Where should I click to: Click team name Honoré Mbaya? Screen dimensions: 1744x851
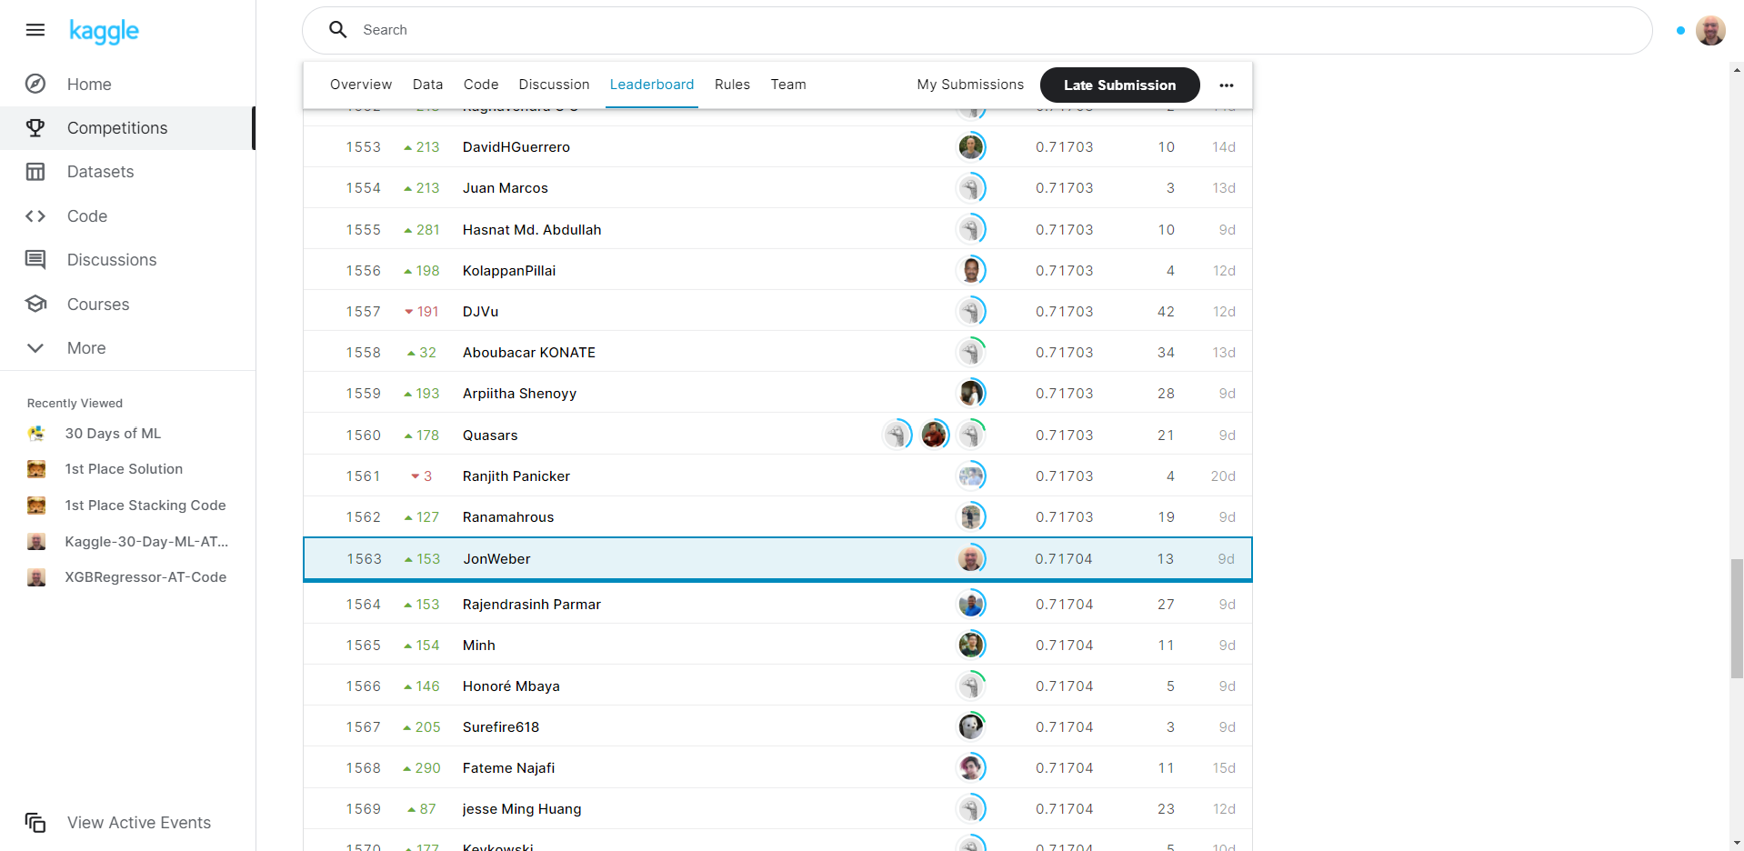pos(511,686)
